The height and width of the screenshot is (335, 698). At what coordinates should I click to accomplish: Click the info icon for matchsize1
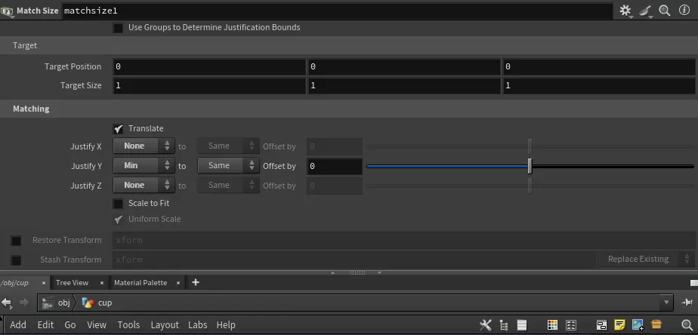click(x=684, y=11)
